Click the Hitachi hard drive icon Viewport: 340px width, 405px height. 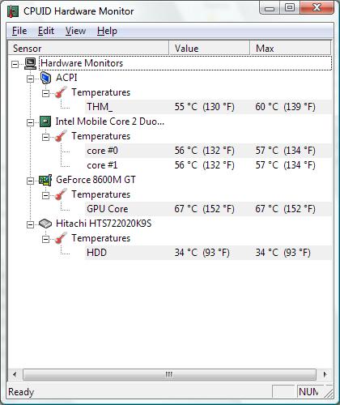[x=45, y=224]
